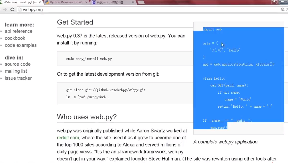Open a new tab

tap(141, 2)
